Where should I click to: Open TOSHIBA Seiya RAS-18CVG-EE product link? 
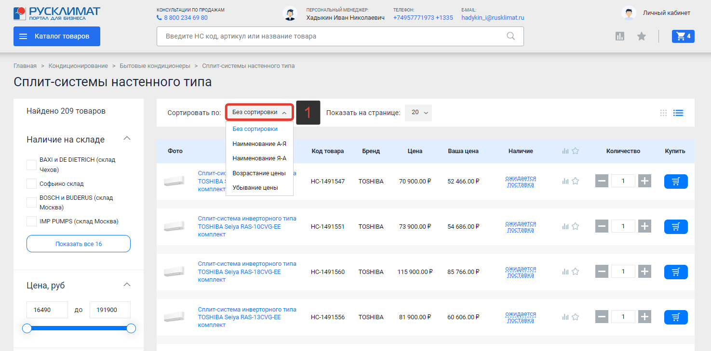247,272
